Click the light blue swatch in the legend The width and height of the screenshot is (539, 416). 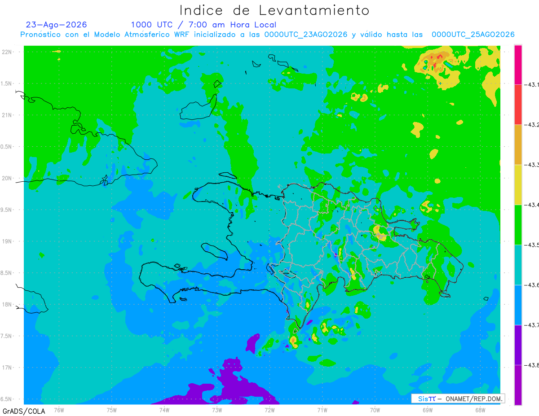[518, 305]
